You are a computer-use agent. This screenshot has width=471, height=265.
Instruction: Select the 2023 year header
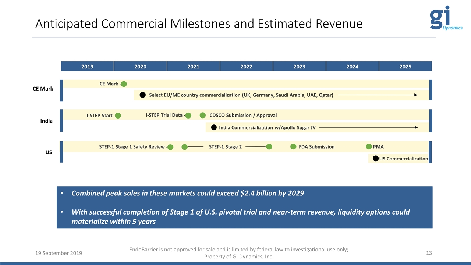[299, 67]
